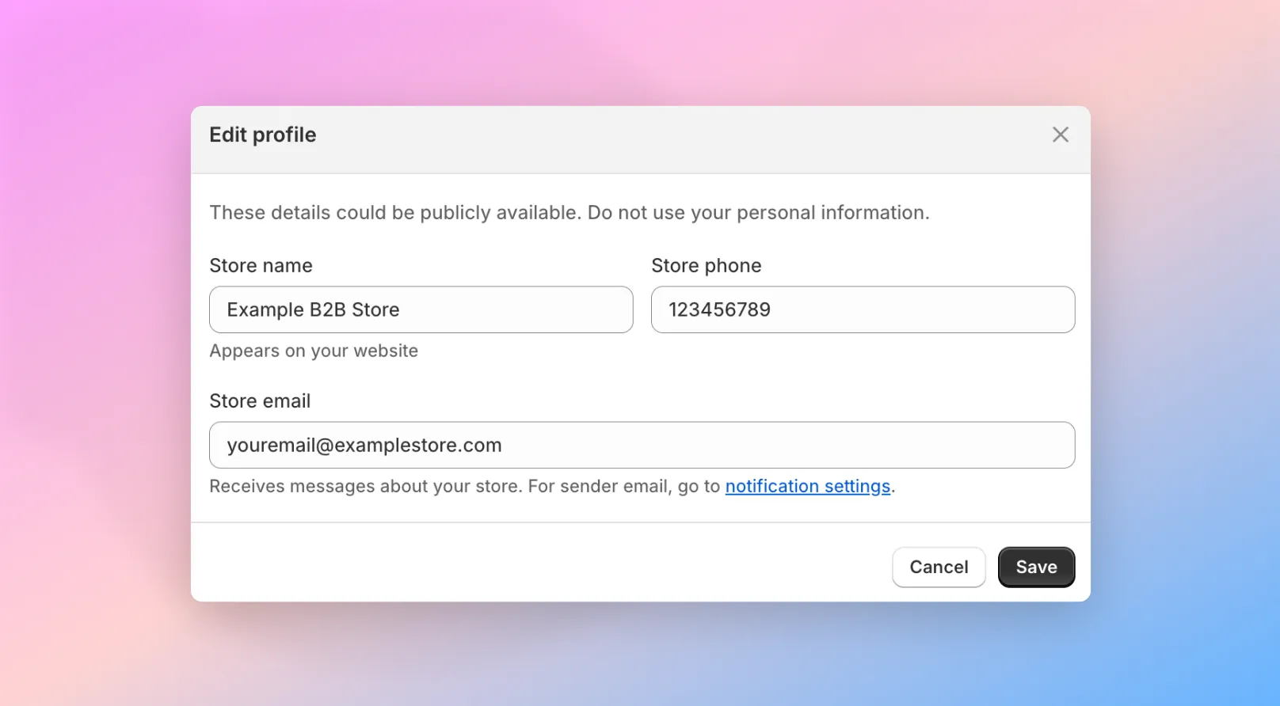The height and width of the screenshot is (706, 1280).
Task: Click the 'Store name' field label
Action: click(261, 265)
